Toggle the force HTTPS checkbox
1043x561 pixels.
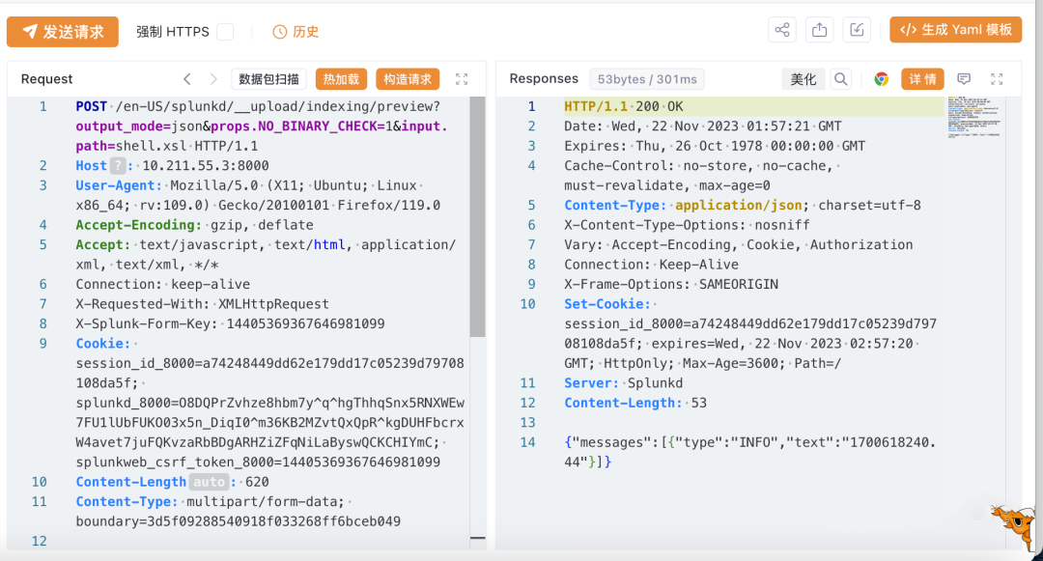(225, 32)
